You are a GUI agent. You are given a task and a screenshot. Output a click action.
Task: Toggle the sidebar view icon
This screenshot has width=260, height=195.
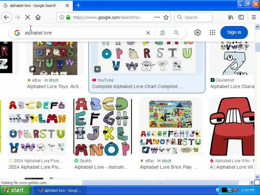coord(241,17)
